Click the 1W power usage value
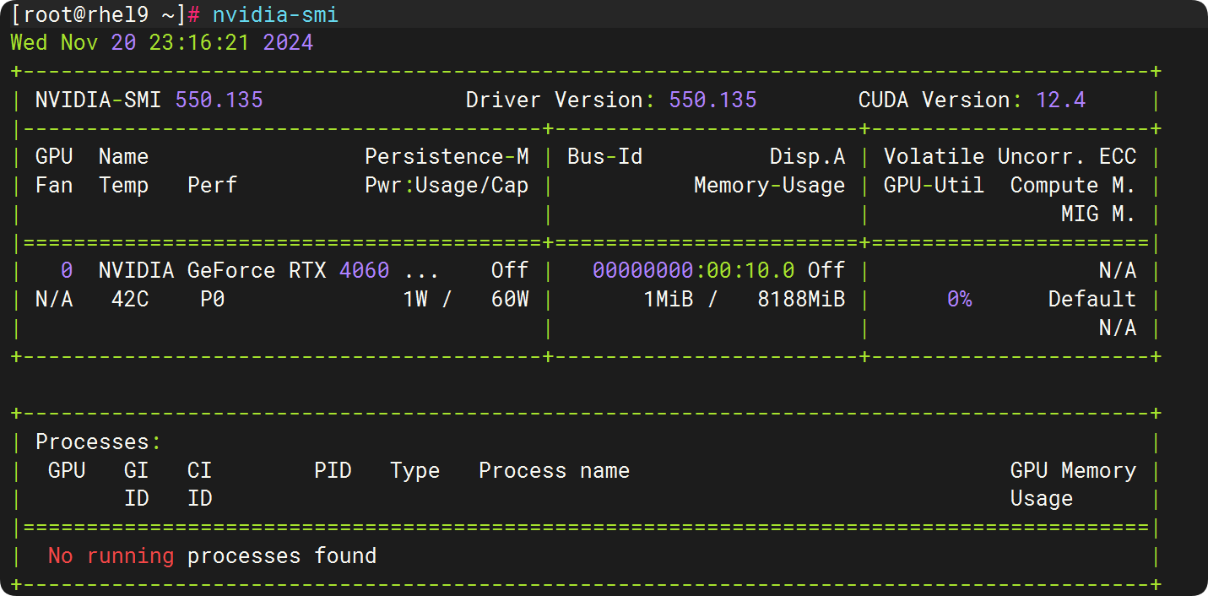The image size is (1208, 596). [414, 299]
